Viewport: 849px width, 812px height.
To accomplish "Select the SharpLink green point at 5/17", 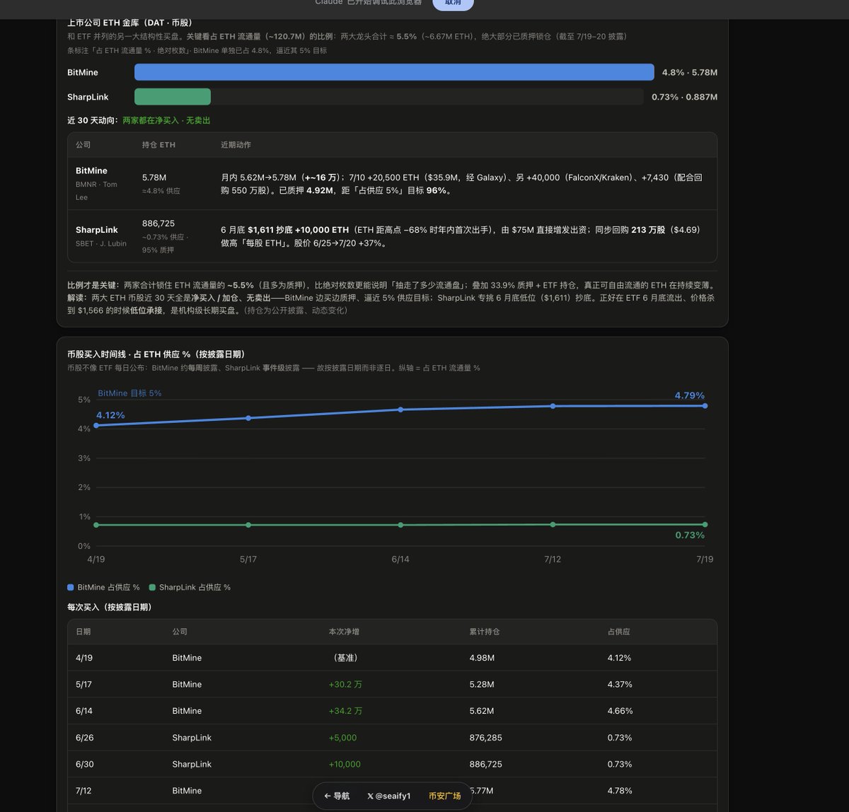I will coord(248,525).
